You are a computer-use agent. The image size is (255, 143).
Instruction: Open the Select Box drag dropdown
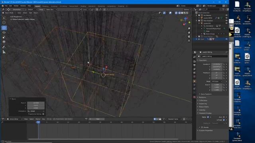tap(51, 10)
